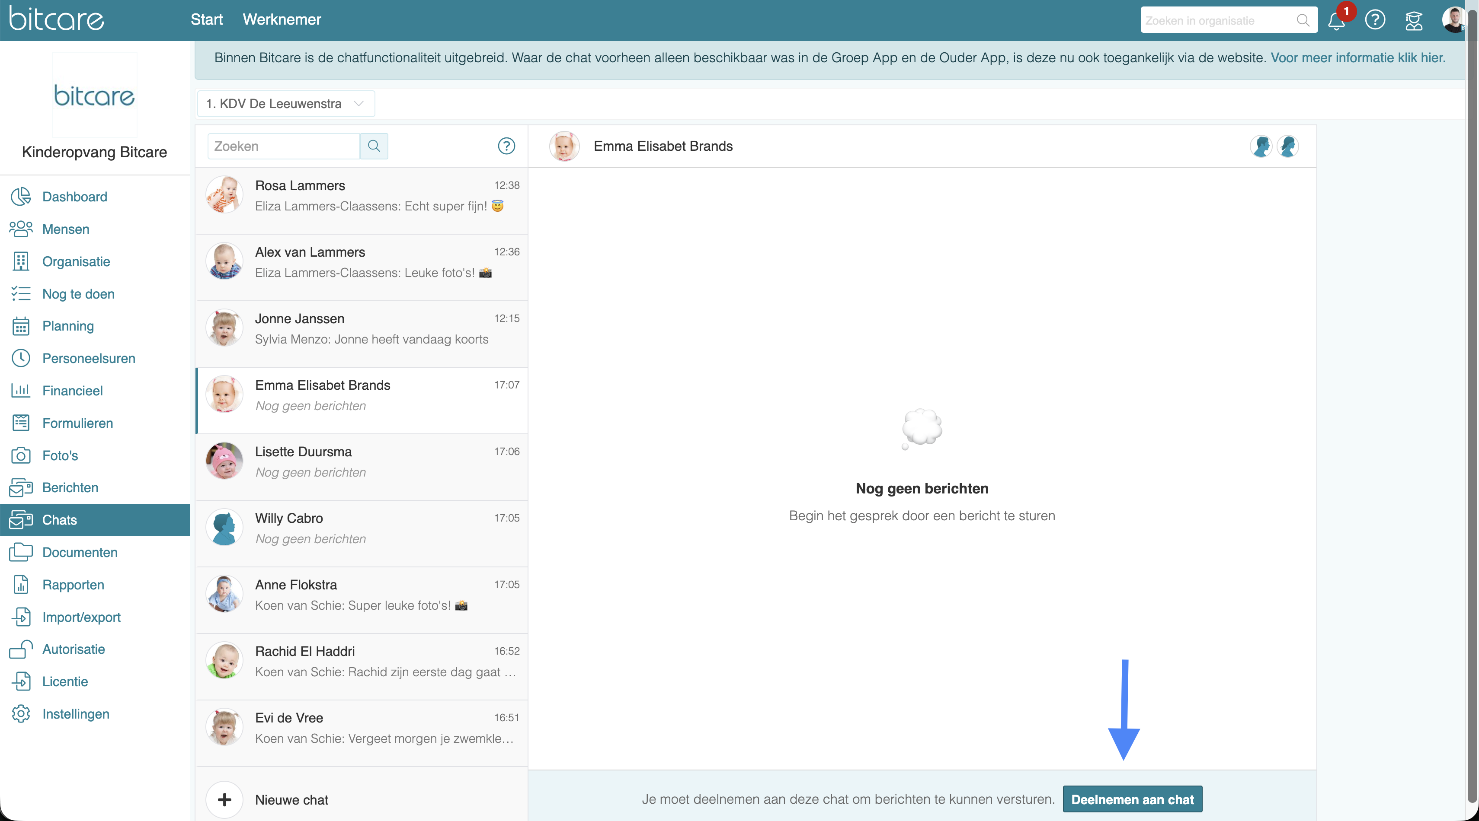Viewport: 1479px width, 821px height.
Task: Open the Rosa Lammers chat conversation
Action: 362,196
